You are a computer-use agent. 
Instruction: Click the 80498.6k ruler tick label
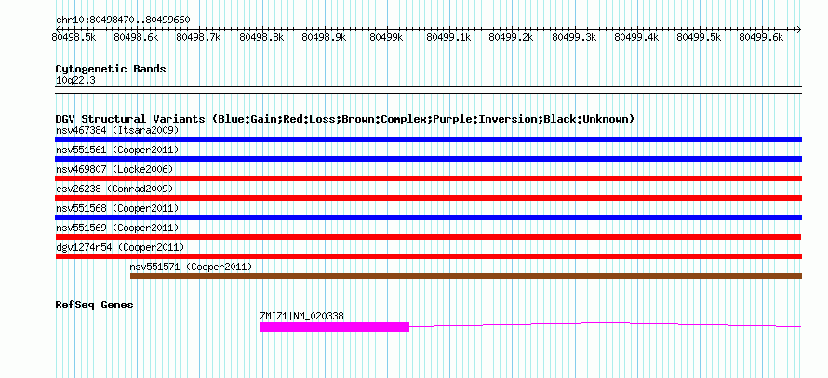pos(136,37)
